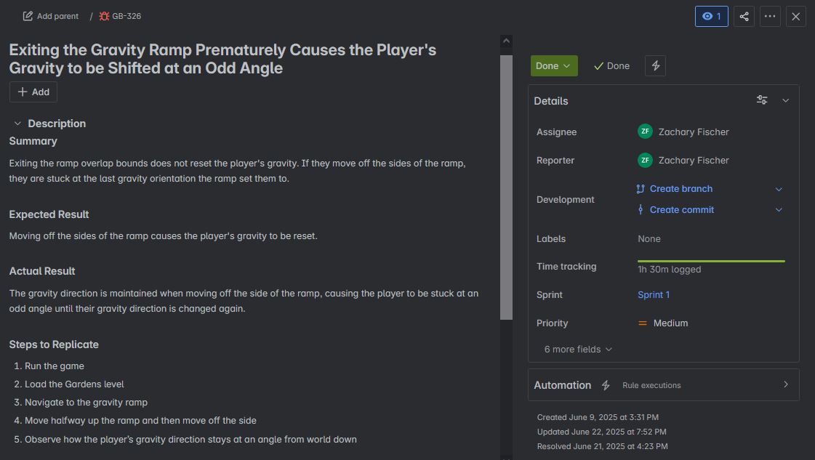Toggle the watch eye button
815x460 pixels.
point(711,16)
